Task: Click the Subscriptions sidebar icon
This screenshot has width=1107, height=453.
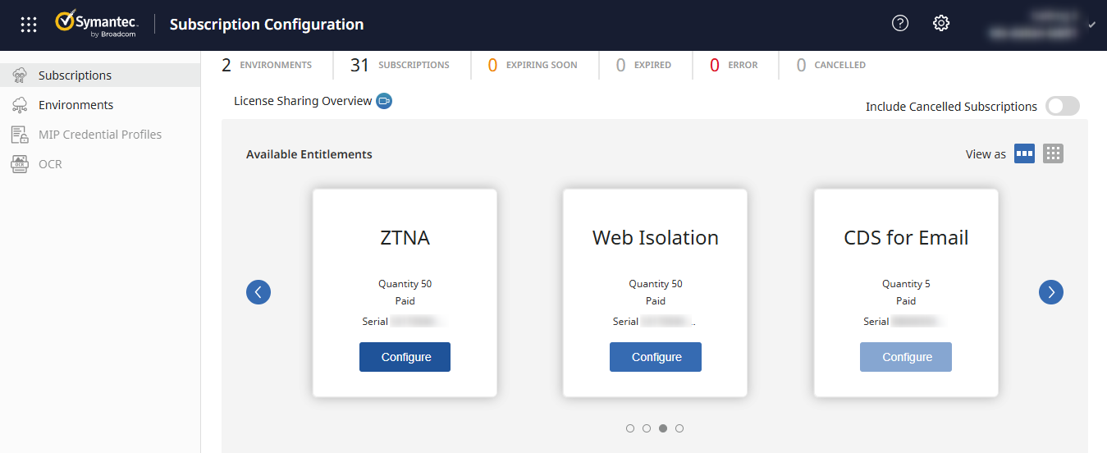Action: (21, 75)
